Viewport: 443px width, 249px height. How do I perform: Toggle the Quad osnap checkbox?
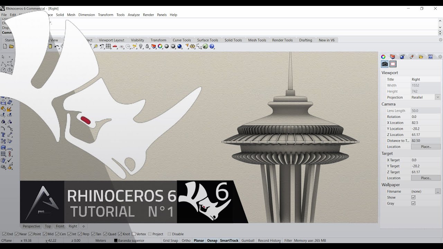(x=105, y=234)
